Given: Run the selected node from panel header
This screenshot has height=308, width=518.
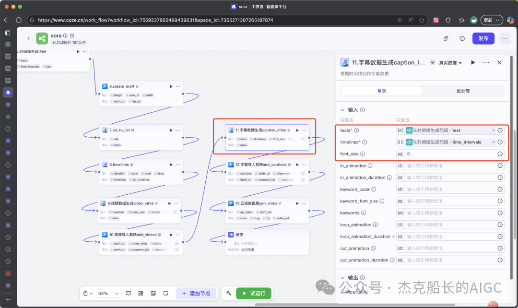Looking at the screenshot, I should coord(473,62).
